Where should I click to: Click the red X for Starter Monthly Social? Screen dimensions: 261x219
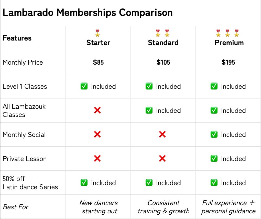pyautogui.click(x=97, y=134)
